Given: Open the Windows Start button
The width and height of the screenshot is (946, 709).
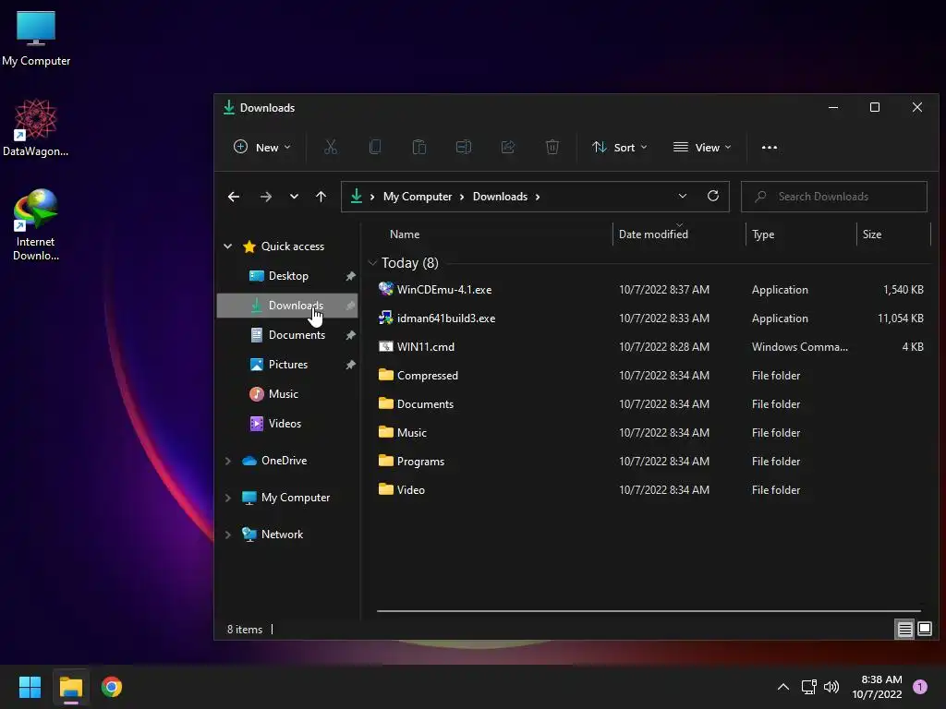Looking at the screenshot, I should 30,687.
